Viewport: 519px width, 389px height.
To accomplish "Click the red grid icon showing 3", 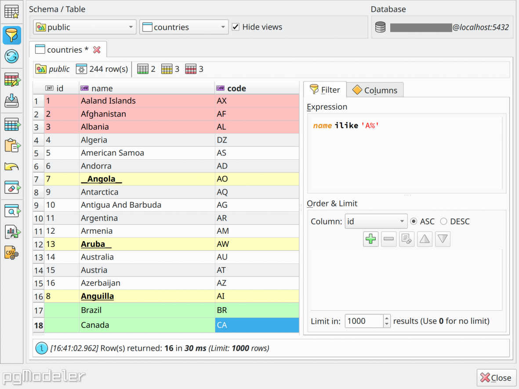I will tap(191, 69).
